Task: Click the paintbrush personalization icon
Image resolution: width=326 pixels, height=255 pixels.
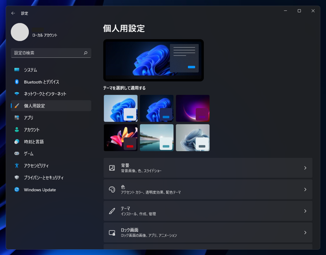Action: click(x=17, y=106)
